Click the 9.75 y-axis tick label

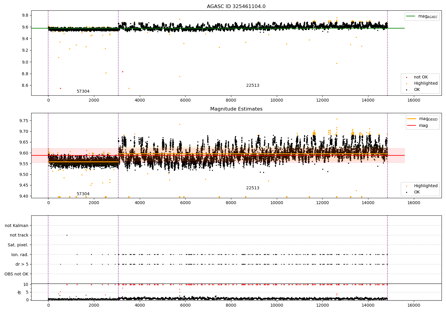point(23,121)
